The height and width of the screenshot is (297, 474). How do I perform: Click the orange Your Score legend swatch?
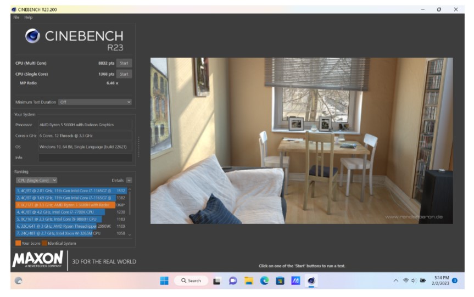point(18,243)
